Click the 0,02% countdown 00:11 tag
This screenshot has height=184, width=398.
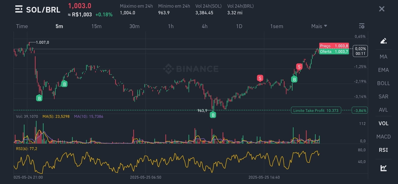(360, 51)
